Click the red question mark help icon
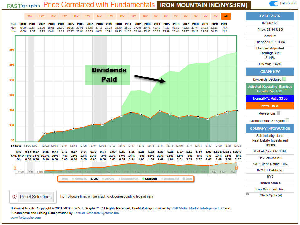300x225 pixels. pos(14,197)
